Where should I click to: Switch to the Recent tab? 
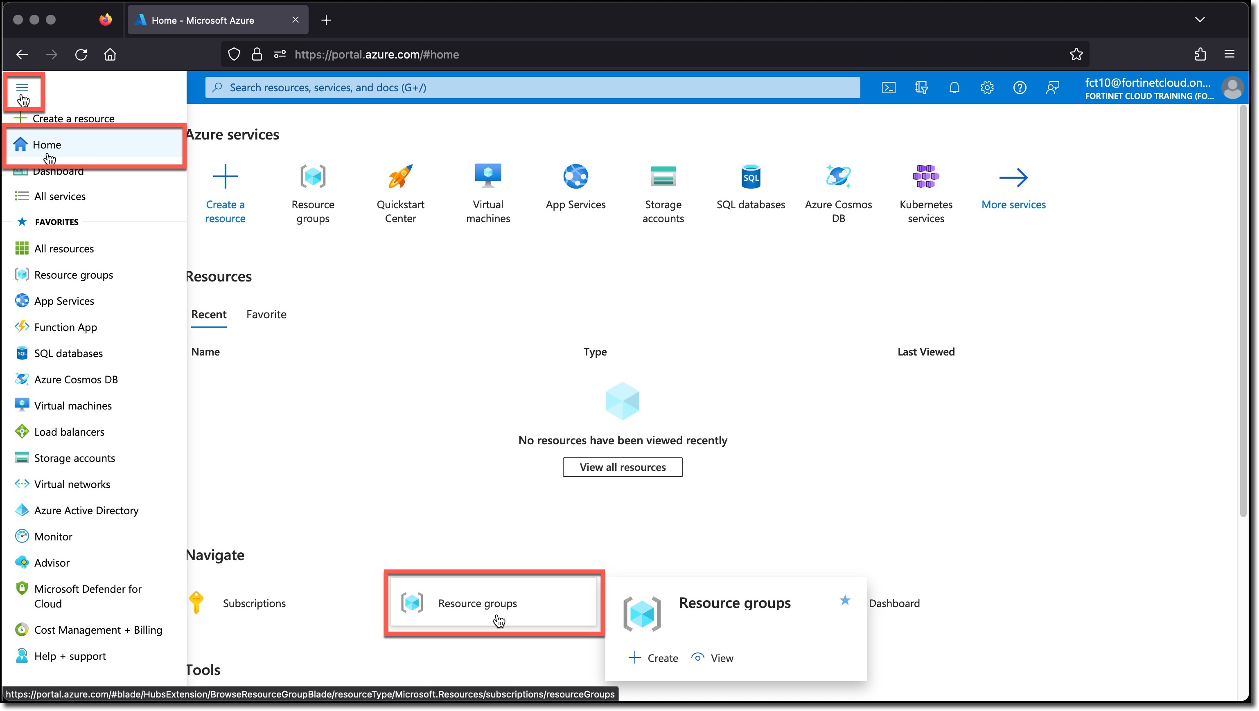pos(209,314)
